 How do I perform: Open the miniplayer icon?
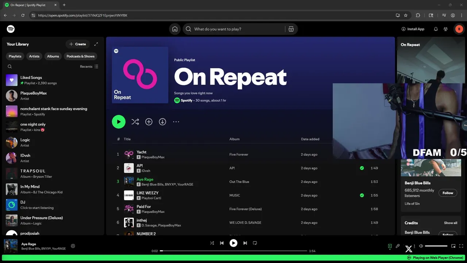[x=454, y=246]
